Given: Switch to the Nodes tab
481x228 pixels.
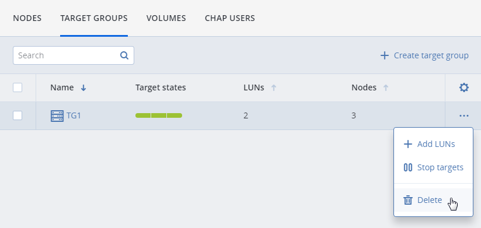Looking at the screenshot, I should point(27,18).
